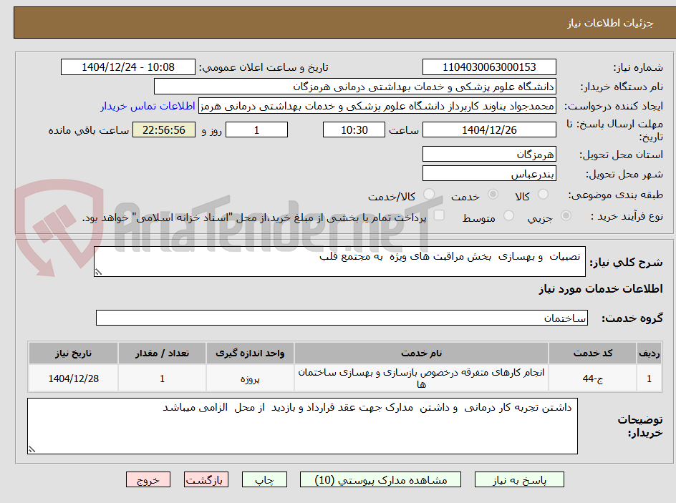Viewport: 676px width, 503px height.
Task: Click the ردیف column header
Action: [x=650, y=353]
